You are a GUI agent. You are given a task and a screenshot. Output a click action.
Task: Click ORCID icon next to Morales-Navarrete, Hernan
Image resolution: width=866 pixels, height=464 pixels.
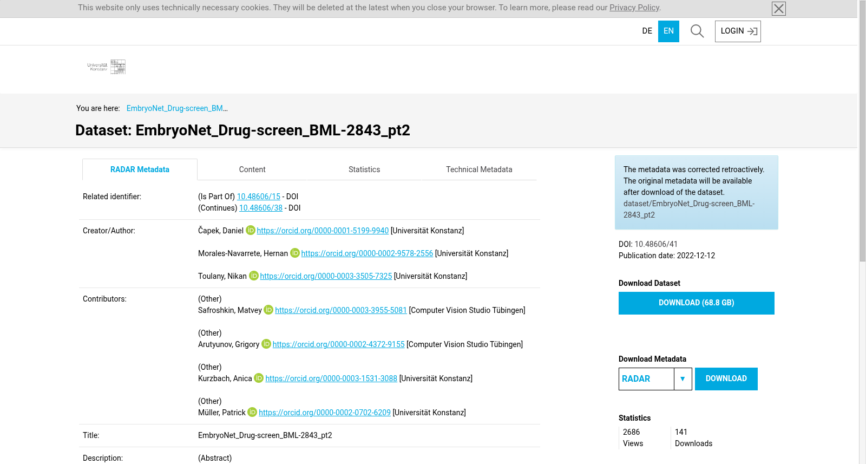(295, 253)
